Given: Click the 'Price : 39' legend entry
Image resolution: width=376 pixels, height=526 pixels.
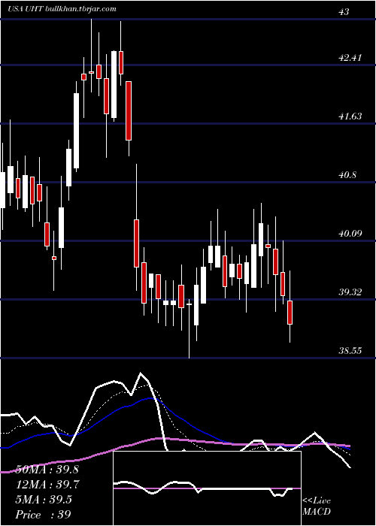Looking at the screenshot, I should coord(44,514).
